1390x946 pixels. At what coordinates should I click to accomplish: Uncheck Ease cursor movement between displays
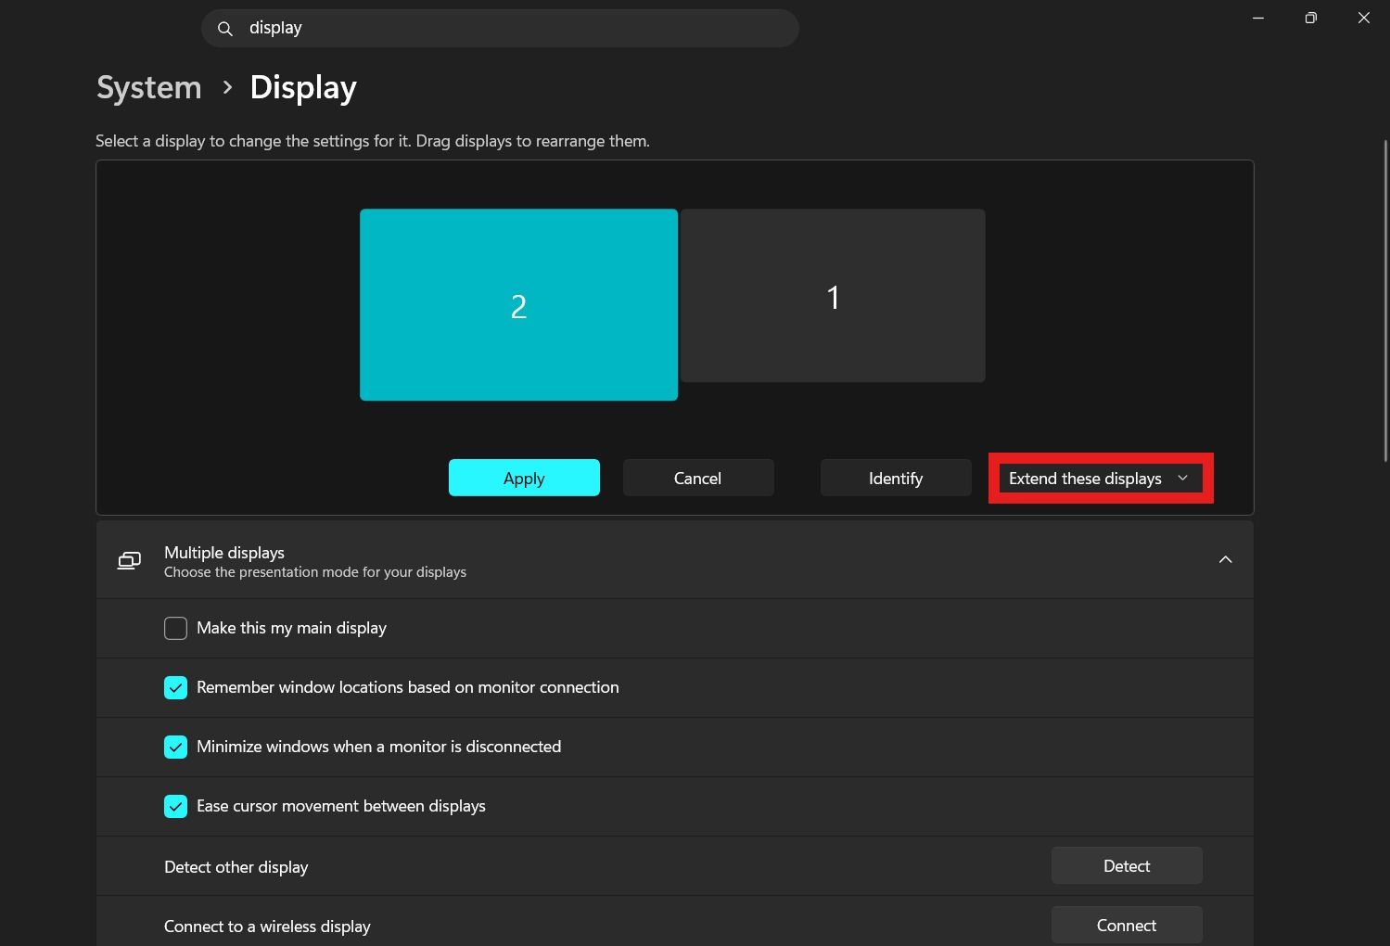tap(175, 806)
